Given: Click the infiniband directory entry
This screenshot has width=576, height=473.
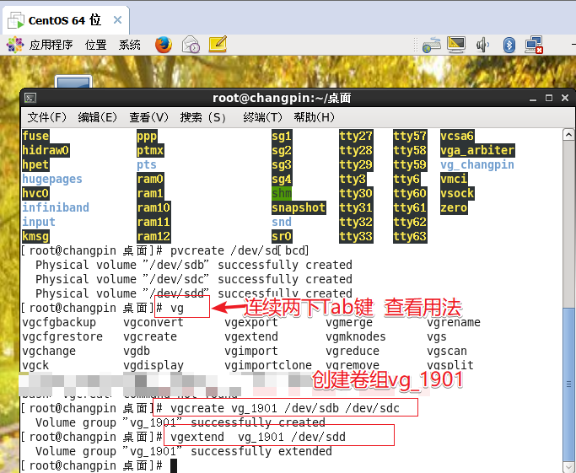Looking at the screenshot, I should (56, 207).
